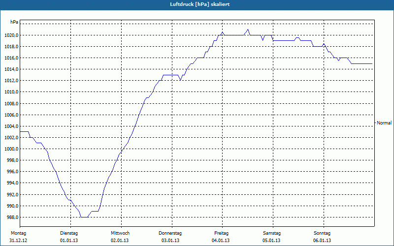This screenshot has height=246, width=394.
Task: Click the Donnerstag day label
Action: pos(170,233)
